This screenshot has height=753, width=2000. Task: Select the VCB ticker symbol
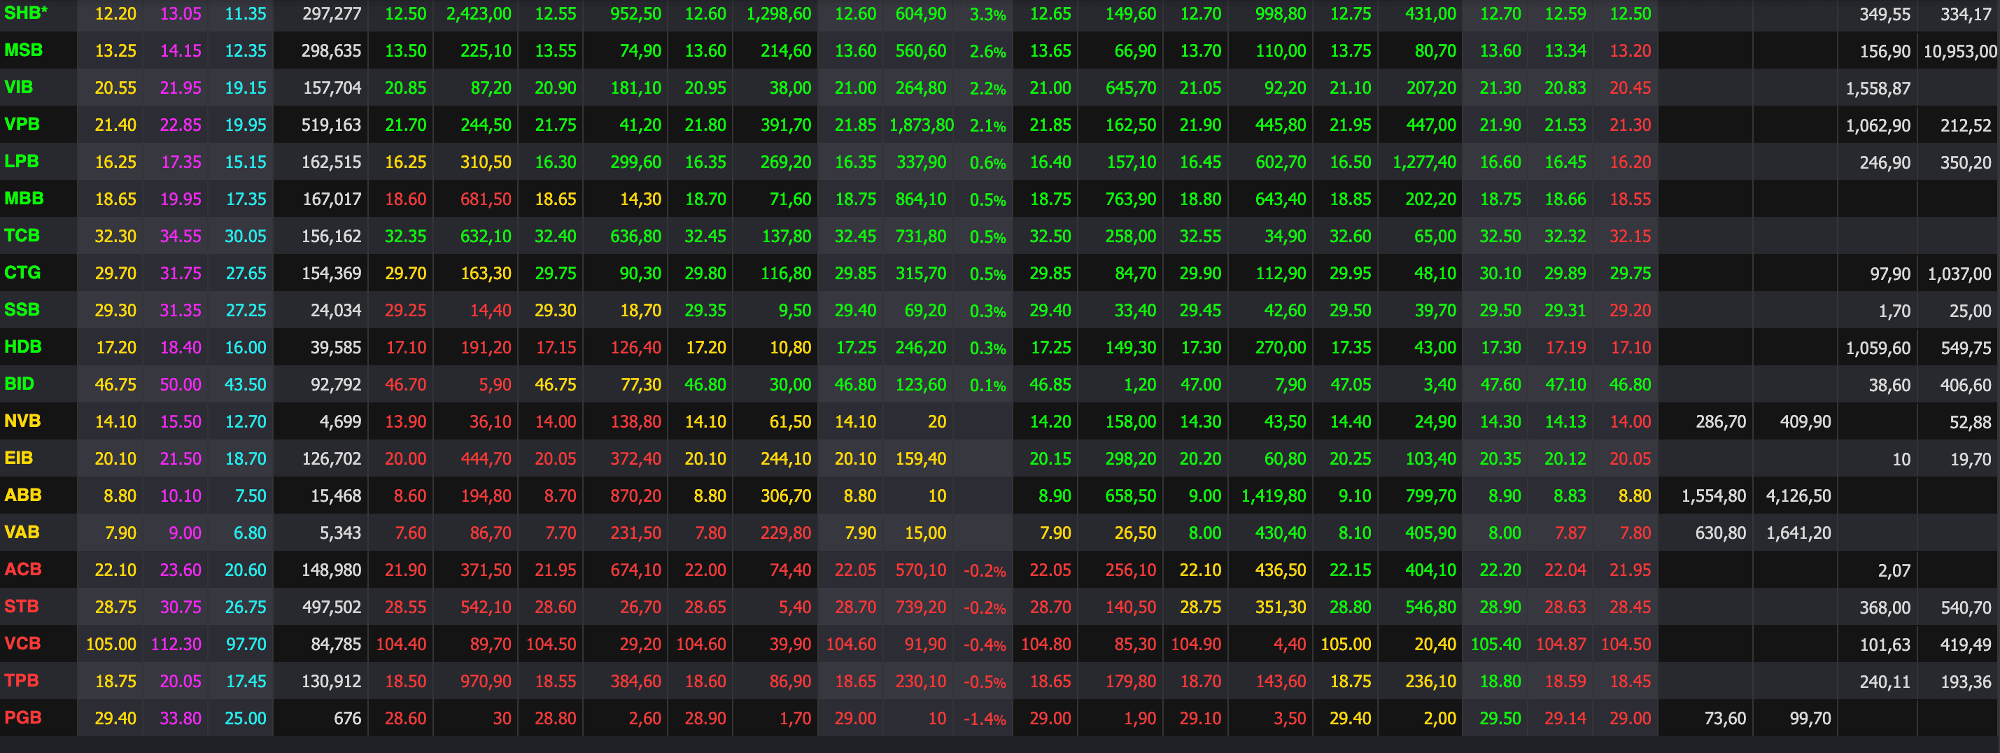(x=22, y=644)
